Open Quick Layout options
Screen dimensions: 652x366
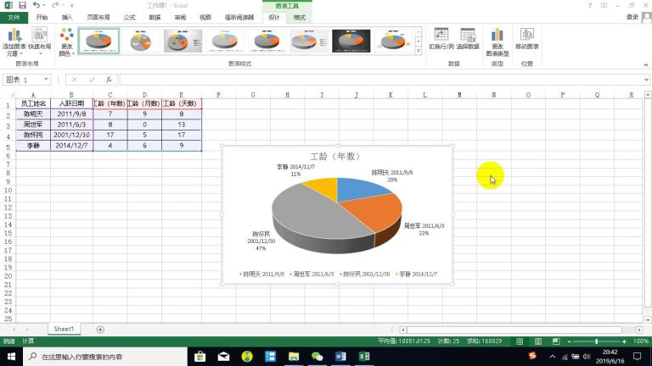pos(40,42)
